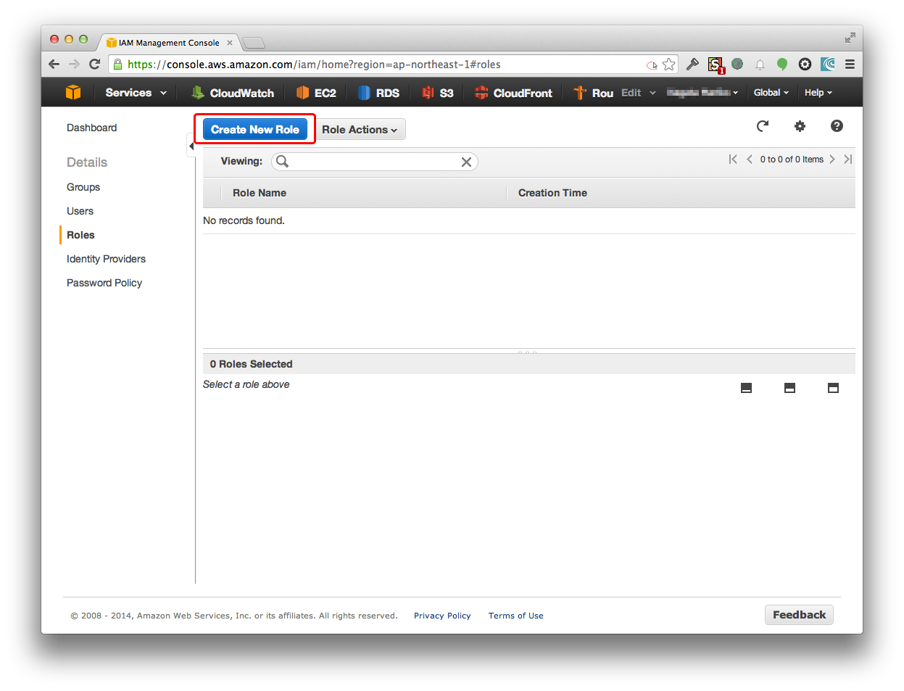Go to Users in the sidebar
This screenshot has width=904, height=691.
(80, 211)
